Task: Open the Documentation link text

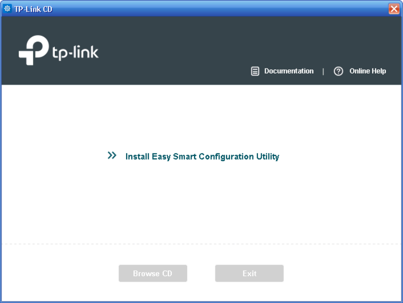Action: click(289, 71)
